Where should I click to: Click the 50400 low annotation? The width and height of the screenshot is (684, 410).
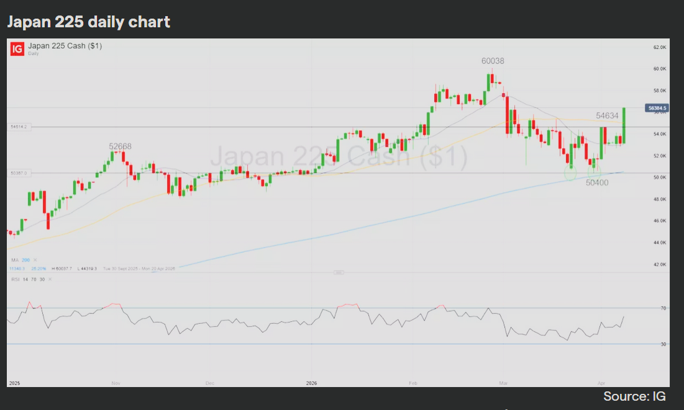[597, 183]
